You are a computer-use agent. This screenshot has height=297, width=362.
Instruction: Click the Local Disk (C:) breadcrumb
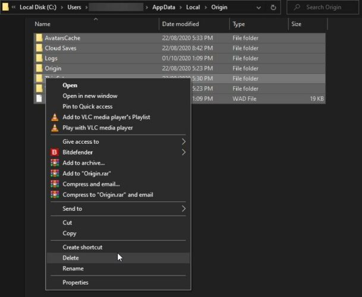[x=38, y=7]
